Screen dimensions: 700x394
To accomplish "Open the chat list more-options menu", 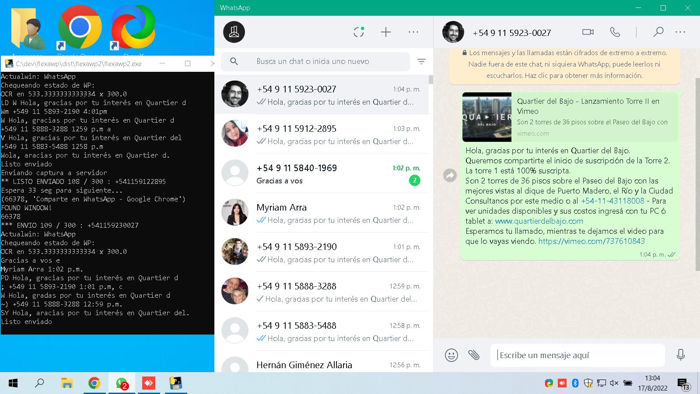I will click(413, 32).
